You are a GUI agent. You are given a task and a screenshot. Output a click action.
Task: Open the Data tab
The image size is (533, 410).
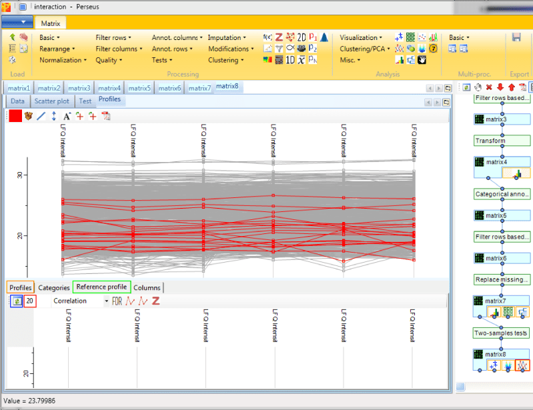[x=17, y=101]
